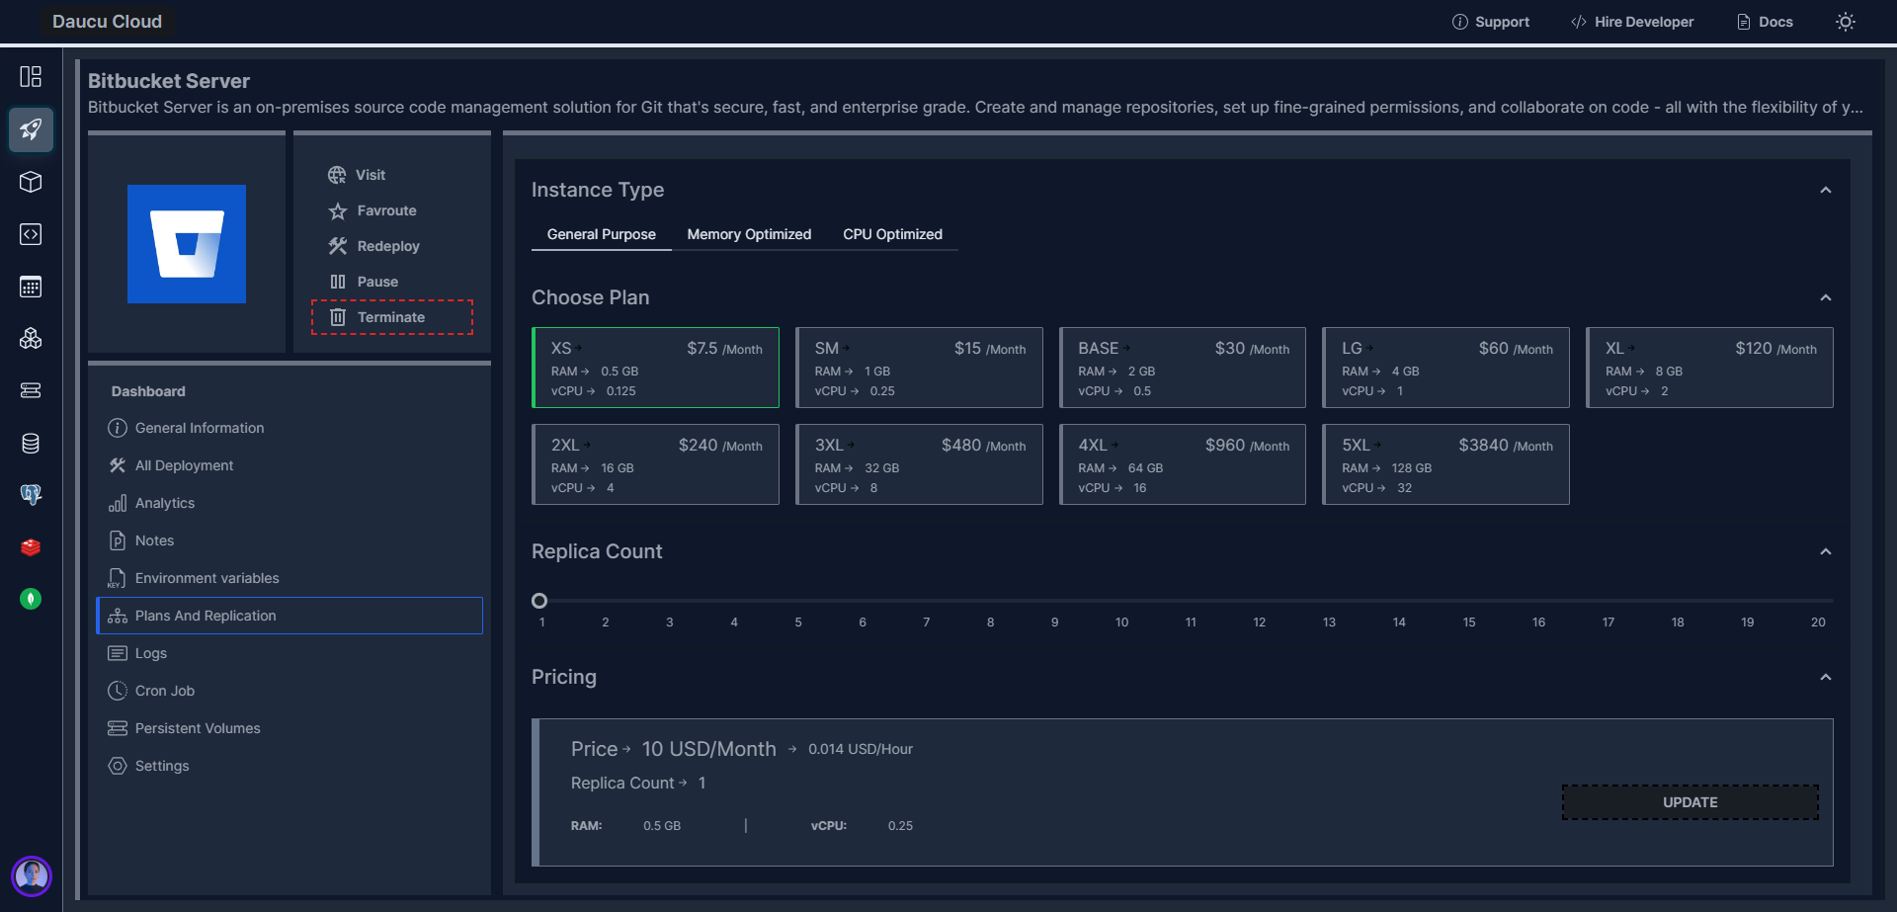The width and height of the screenshot is (1897, 912).
Task: Open Environment variables menu item
Action: tap(289, 578)
